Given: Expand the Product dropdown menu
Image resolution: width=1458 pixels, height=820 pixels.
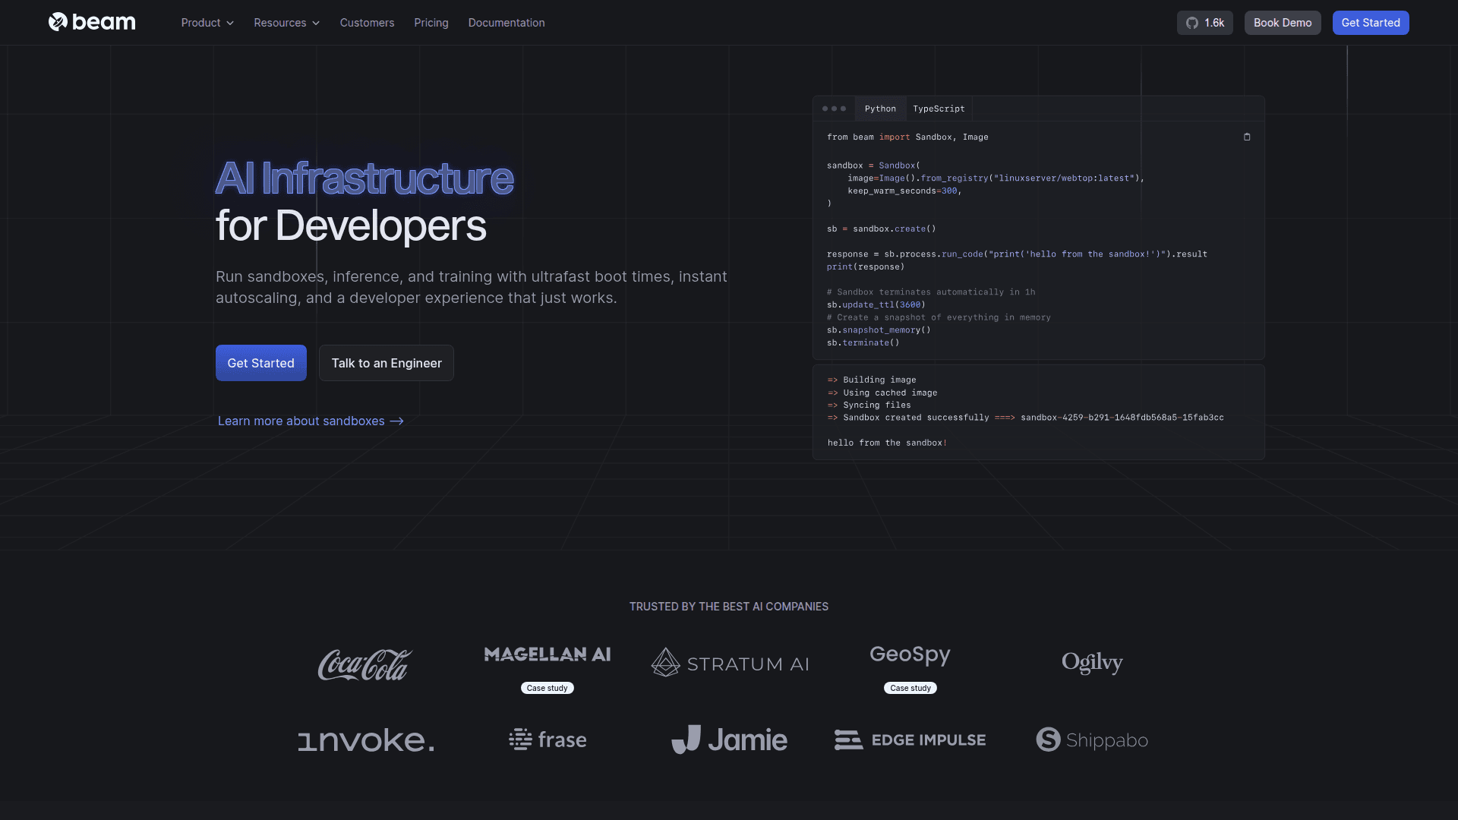Looking at the screenshot, I should [x=207, y=23].
